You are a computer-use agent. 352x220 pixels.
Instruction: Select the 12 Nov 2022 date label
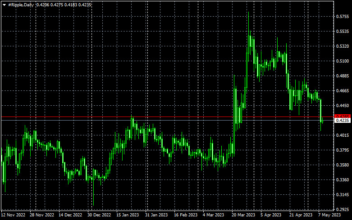tap(13, 215)
